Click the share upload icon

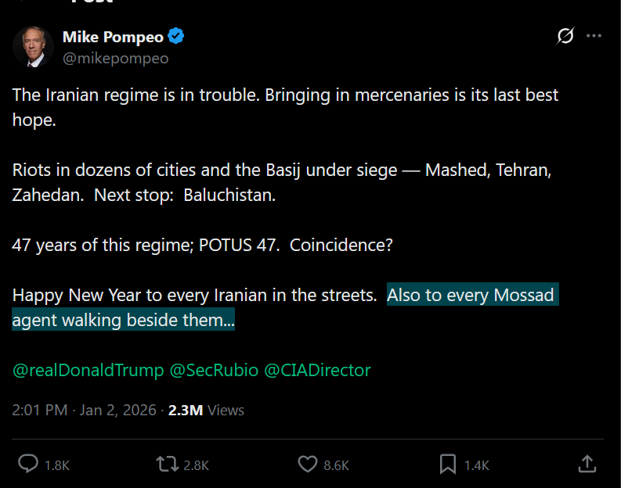[587, 464]
